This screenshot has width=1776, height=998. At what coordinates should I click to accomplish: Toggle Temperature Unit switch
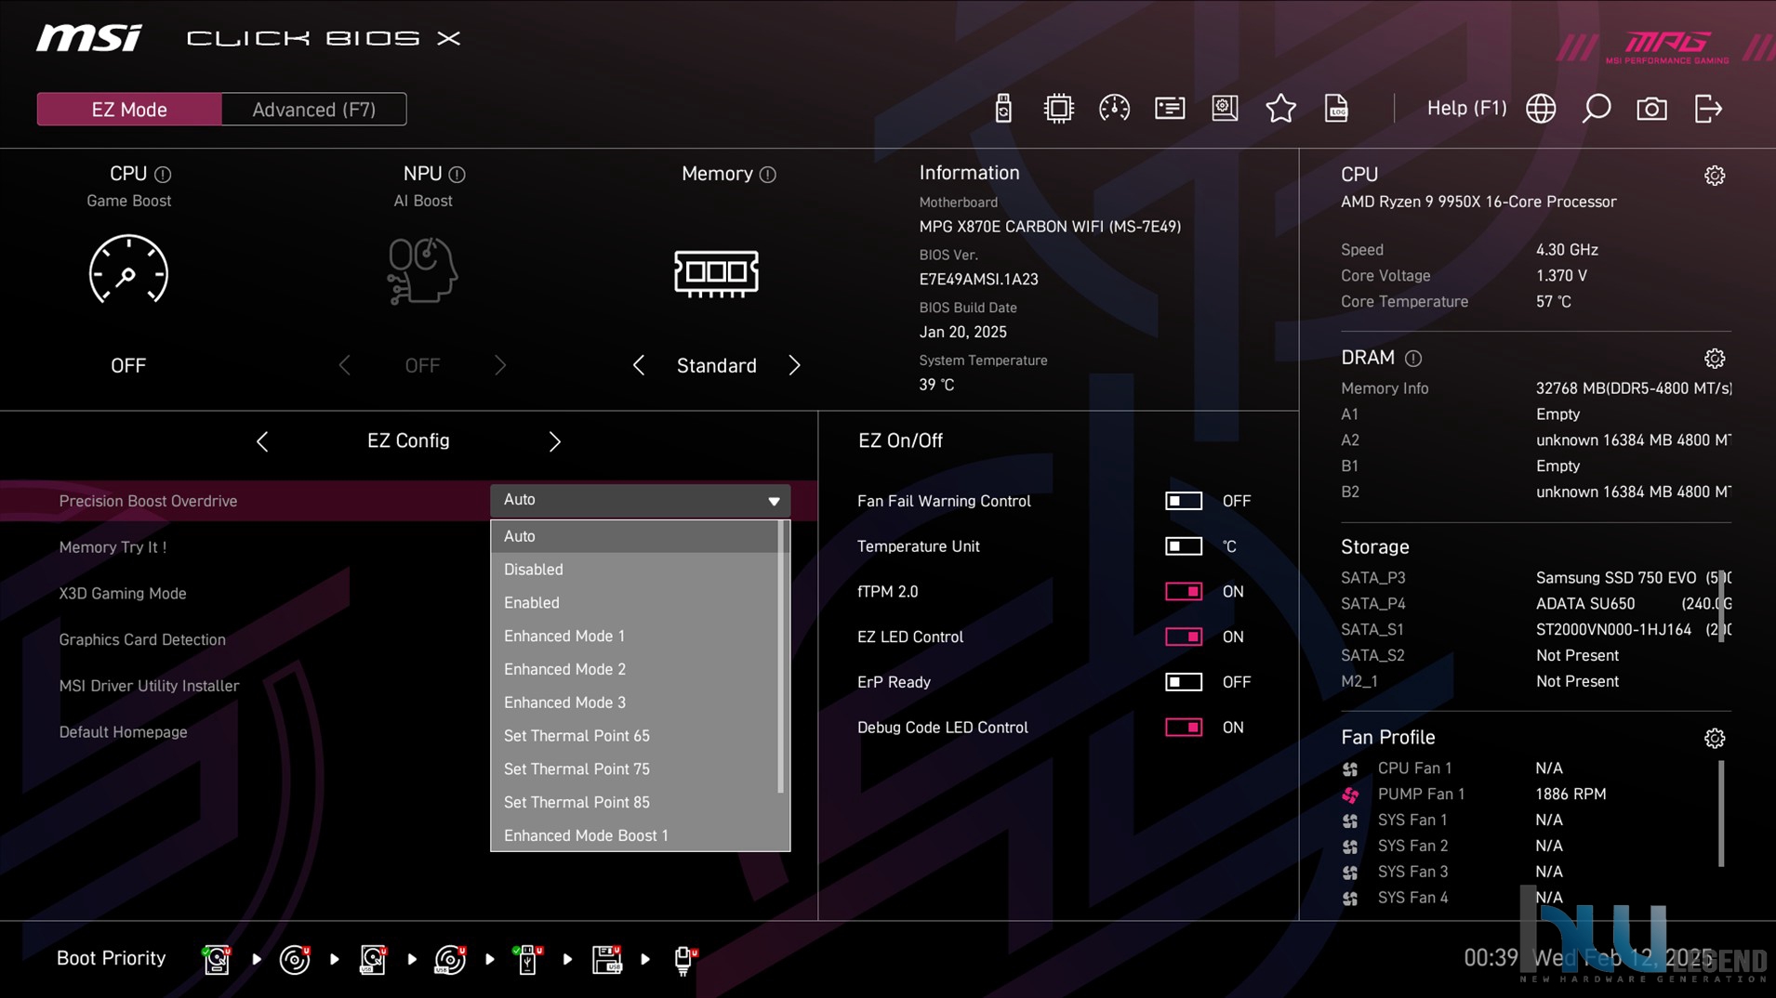coord(1183,546)
